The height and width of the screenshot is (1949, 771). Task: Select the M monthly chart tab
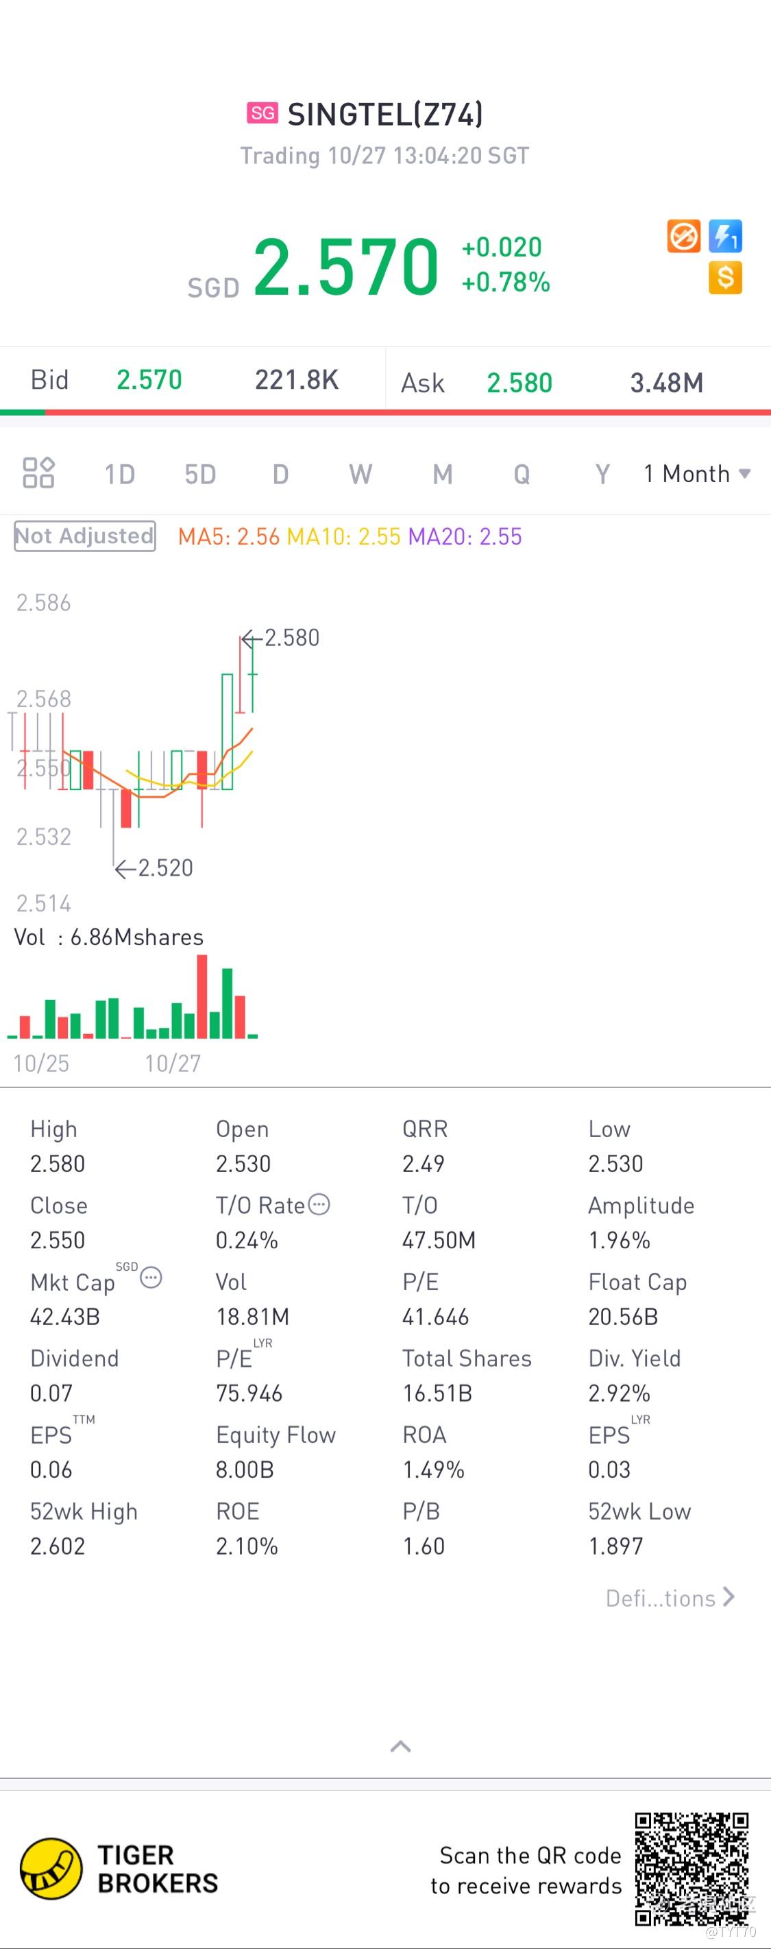coord(442,475)
